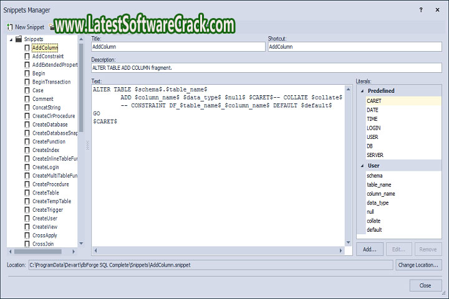Click the Snippets folder icon
The image size is (449, 299).
tap(18, 39)
